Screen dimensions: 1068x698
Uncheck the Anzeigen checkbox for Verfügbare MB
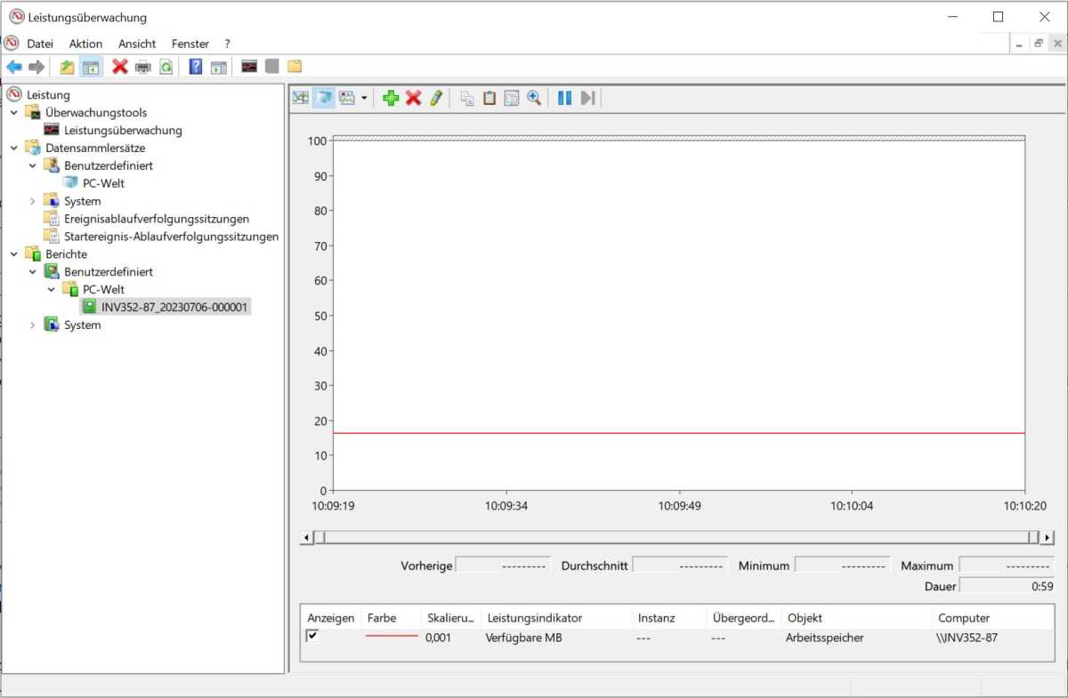click(x=312, y=636)
